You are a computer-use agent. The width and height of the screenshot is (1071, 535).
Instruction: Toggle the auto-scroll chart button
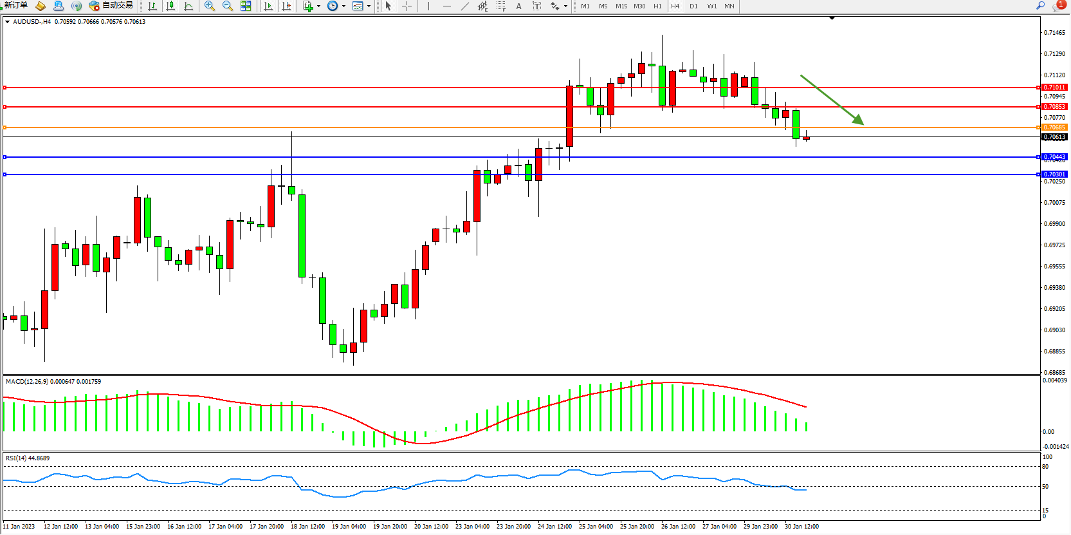(x=268, y=6)
